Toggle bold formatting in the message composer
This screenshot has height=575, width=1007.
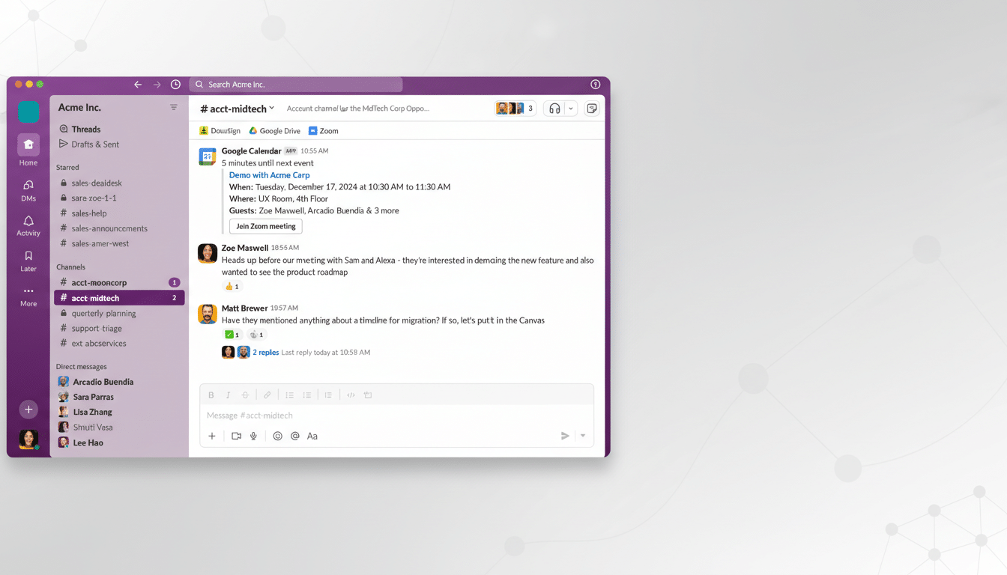pos(211,395)
